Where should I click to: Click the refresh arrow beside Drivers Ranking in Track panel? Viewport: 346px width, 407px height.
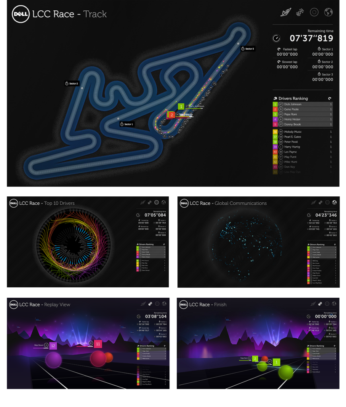click(330, 98)
